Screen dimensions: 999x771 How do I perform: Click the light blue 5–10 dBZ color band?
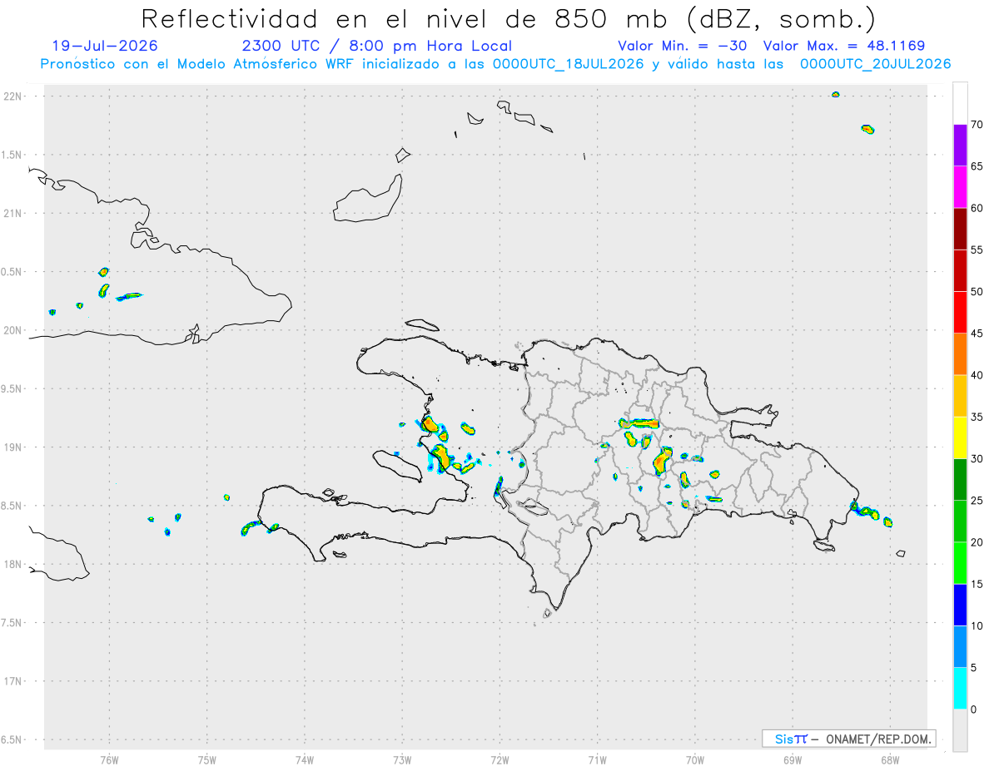pyautogui.click(x=960, y=647)
